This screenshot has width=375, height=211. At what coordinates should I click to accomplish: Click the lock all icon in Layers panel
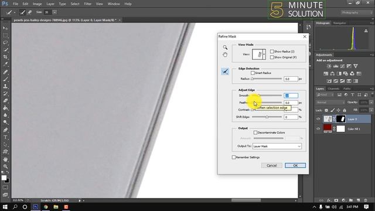345,110
